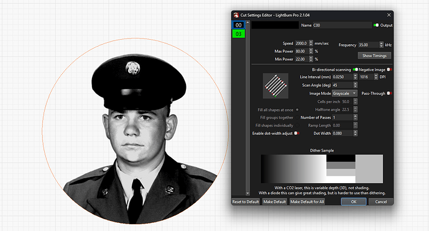The width and height of the screenshot is (429, 231).
Task: Click the Cancel button
Action: click(381, 202)
